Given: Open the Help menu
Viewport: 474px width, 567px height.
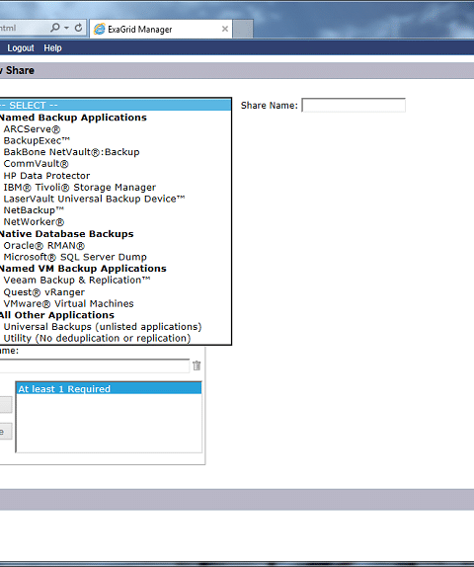Looking at the screenshot, I should point(52,48).
